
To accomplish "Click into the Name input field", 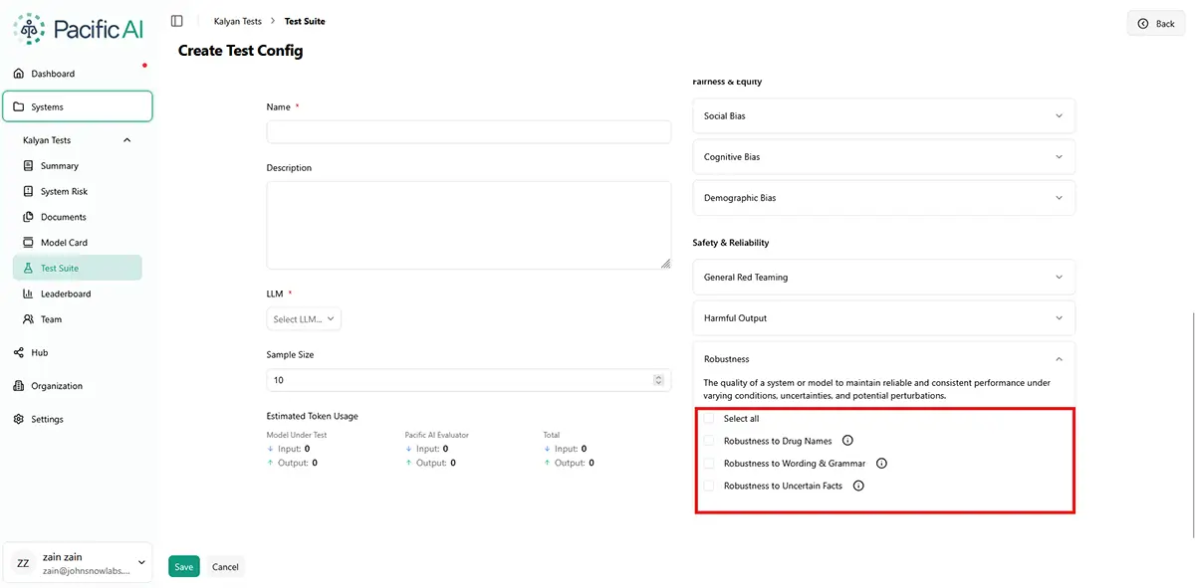I will click(x=468, y=132).
